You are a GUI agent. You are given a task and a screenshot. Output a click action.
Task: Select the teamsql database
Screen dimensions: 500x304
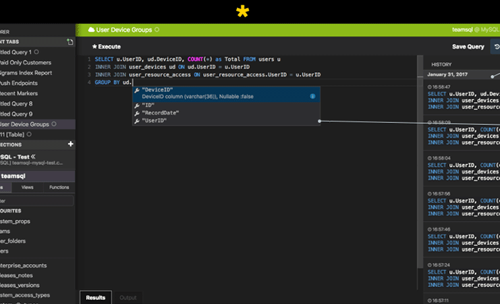37,176
